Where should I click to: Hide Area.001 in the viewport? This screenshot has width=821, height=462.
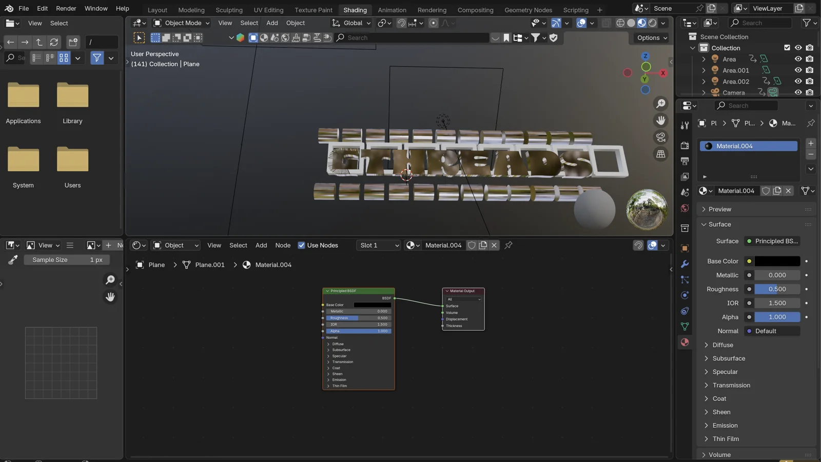pos(798,70)
